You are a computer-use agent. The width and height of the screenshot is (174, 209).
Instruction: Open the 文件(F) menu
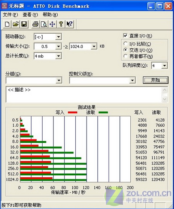point(10,15)
